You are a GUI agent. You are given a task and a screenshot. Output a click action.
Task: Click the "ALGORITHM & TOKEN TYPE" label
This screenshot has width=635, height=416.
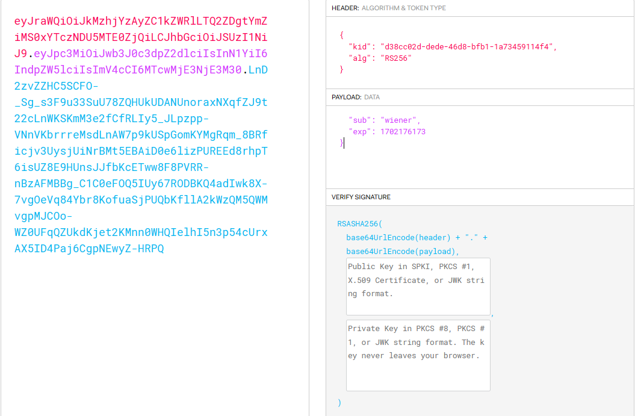click(404, 8)
